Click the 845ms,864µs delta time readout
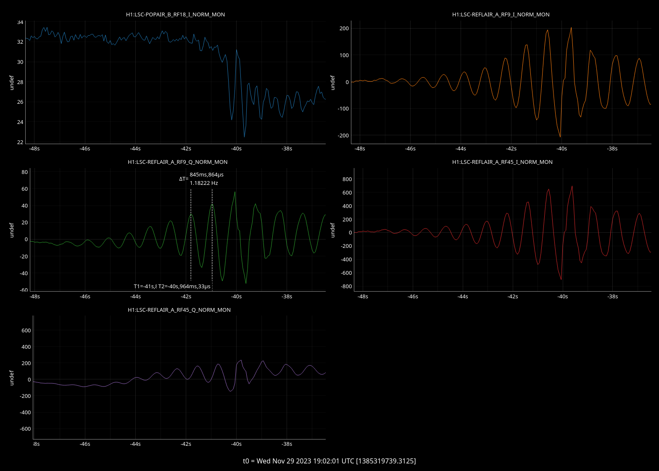659x471 pixels. click(x=206, y=174)
